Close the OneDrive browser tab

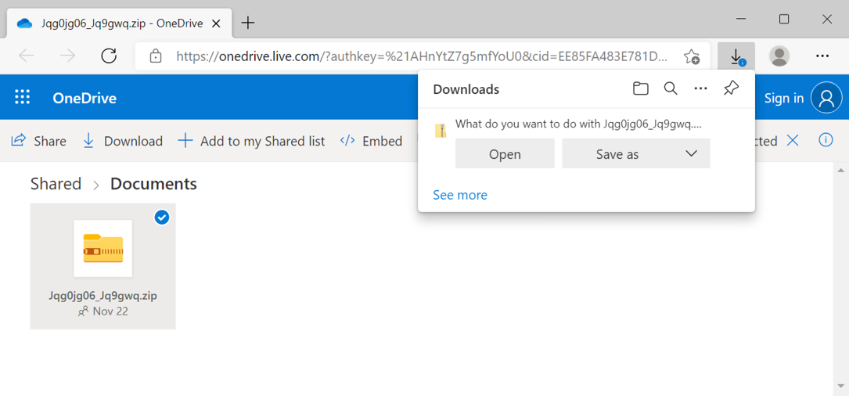pyautogui.click(x=216, y=23)
